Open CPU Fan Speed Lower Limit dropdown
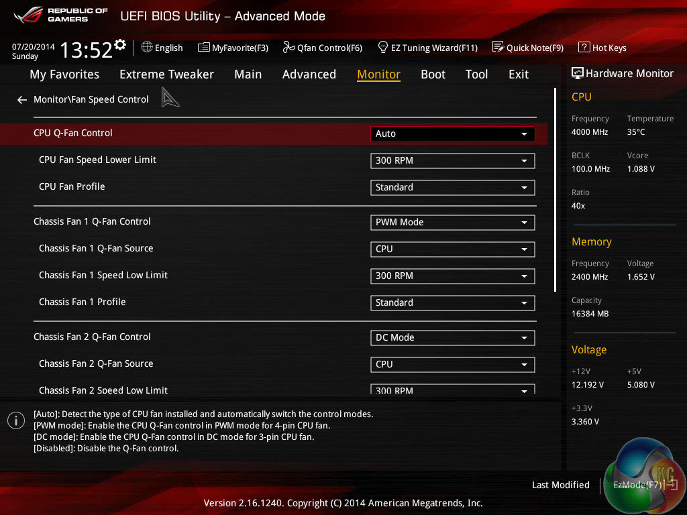The width and height of the screenshot is (687, 515). coord(453,161)
